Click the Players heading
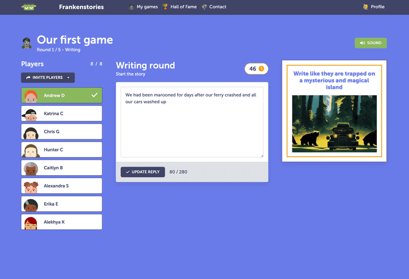The image size is (409, 279). click(x=32, y=64)
